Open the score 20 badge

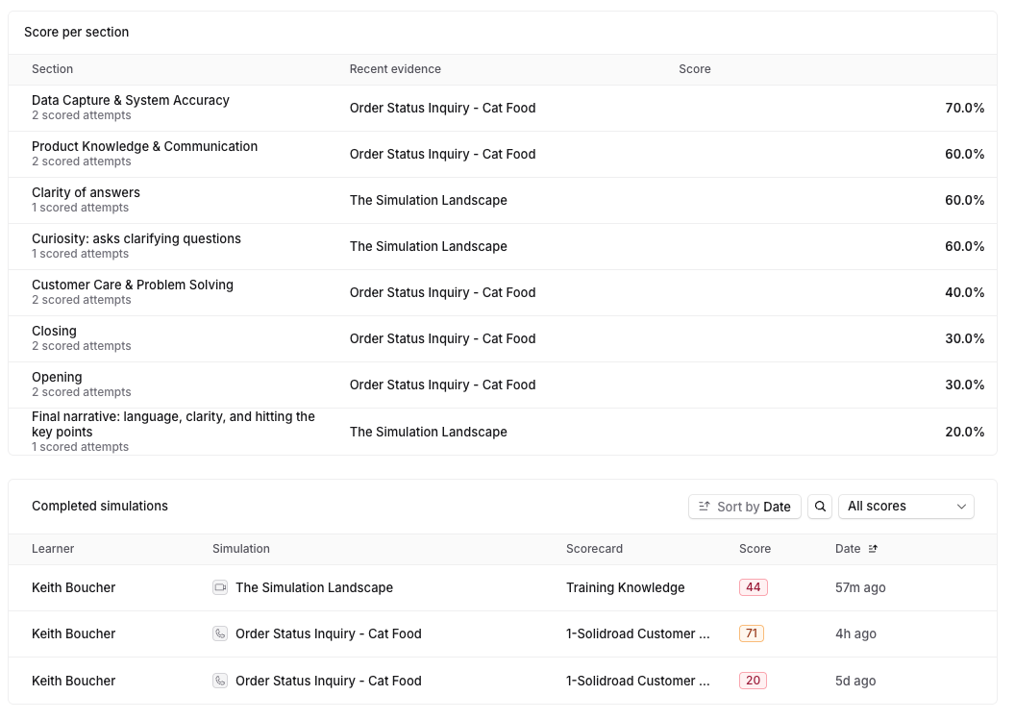[x=753, y=681]
